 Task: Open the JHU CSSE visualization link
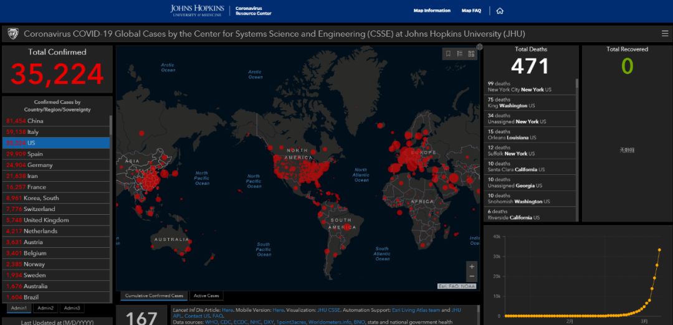point(329,309)
